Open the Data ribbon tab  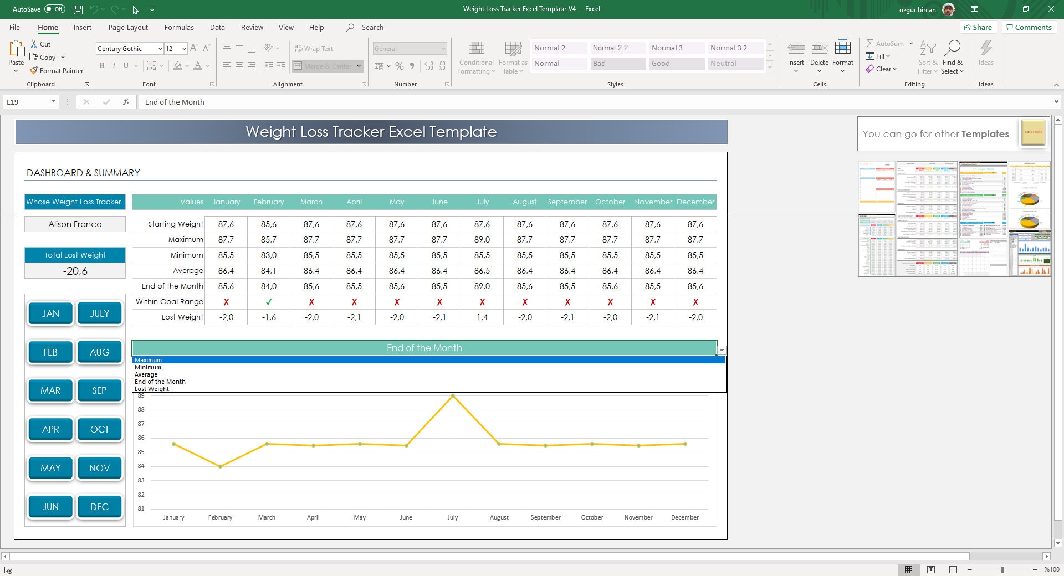[x=217, y=27]
